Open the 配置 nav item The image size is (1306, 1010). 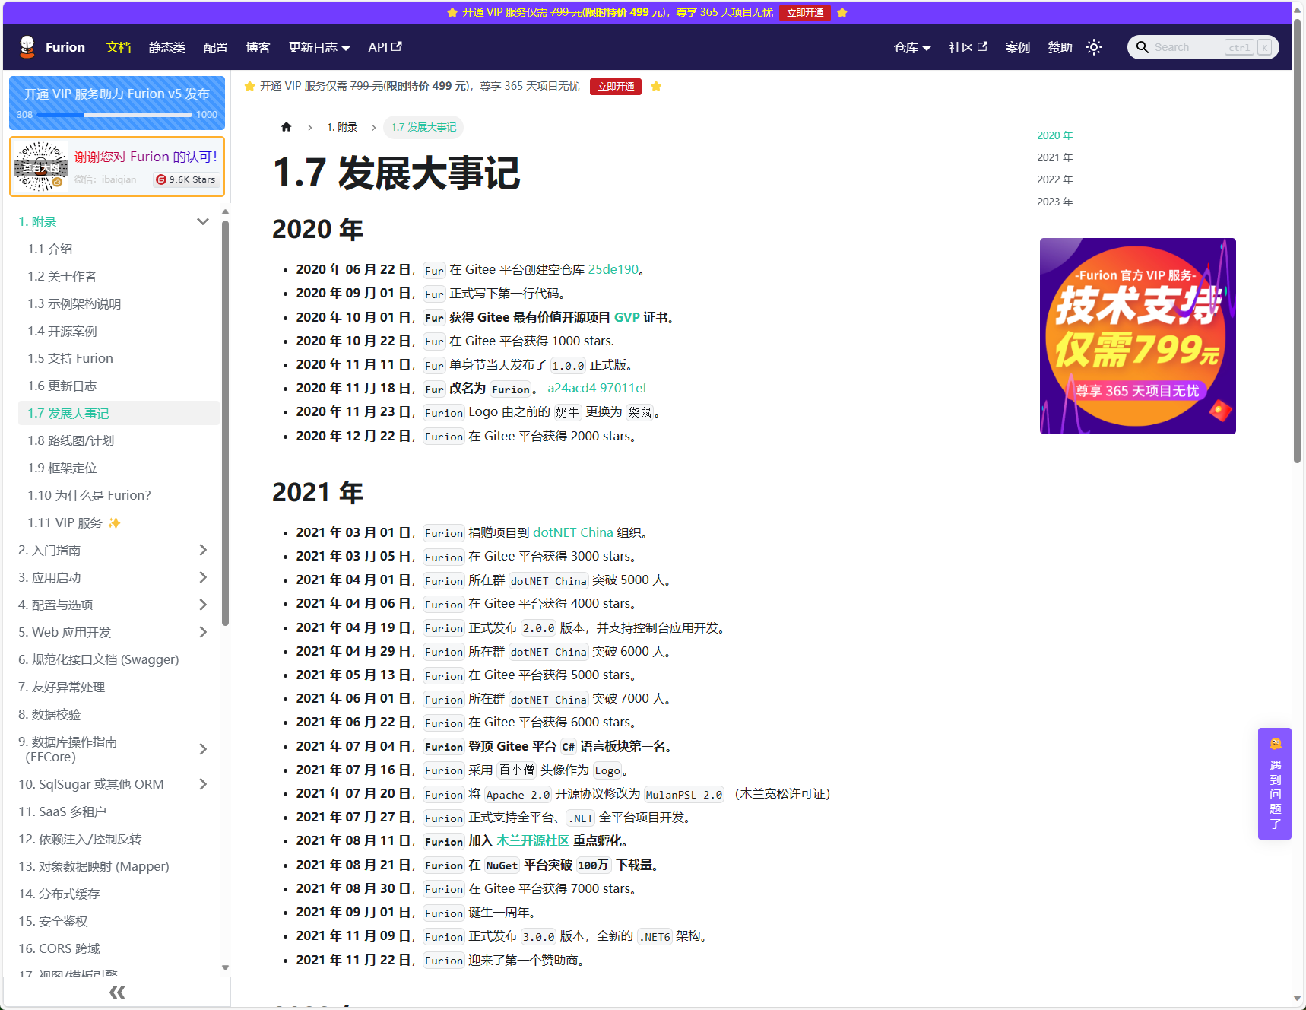[x=216, y=47]
